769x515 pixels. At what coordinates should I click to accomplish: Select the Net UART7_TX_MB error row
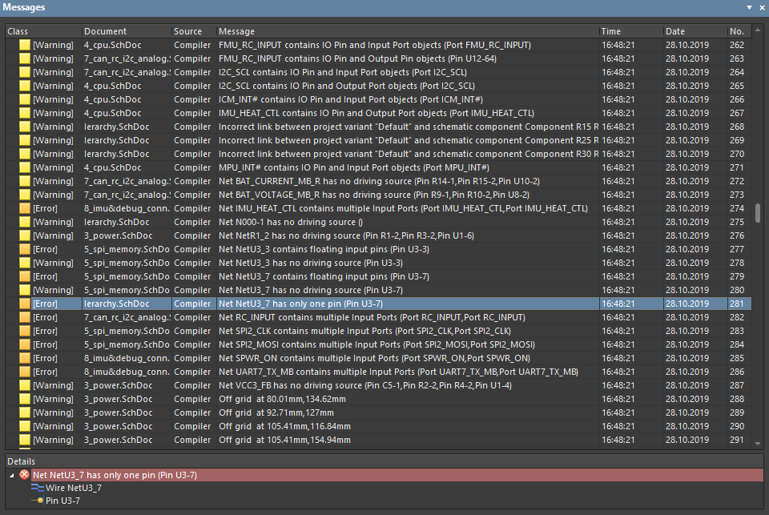[360, 372]
